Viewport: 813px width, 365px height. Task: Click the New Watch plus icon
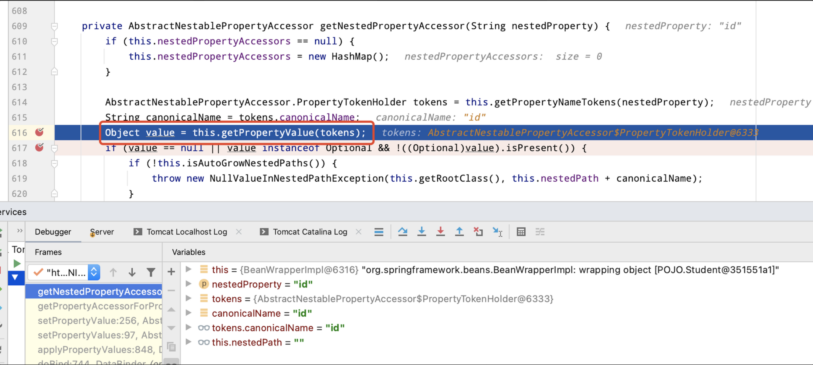pyautogui.click(x=171, y=272)
